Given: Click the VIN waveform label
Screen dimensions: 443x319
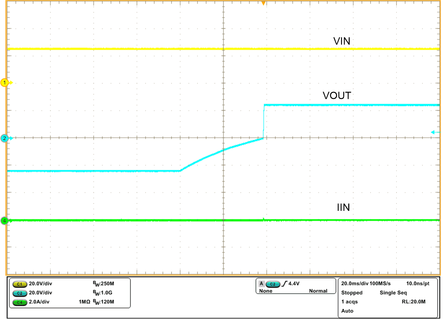Looking at the screenshot, I should 342,41.
